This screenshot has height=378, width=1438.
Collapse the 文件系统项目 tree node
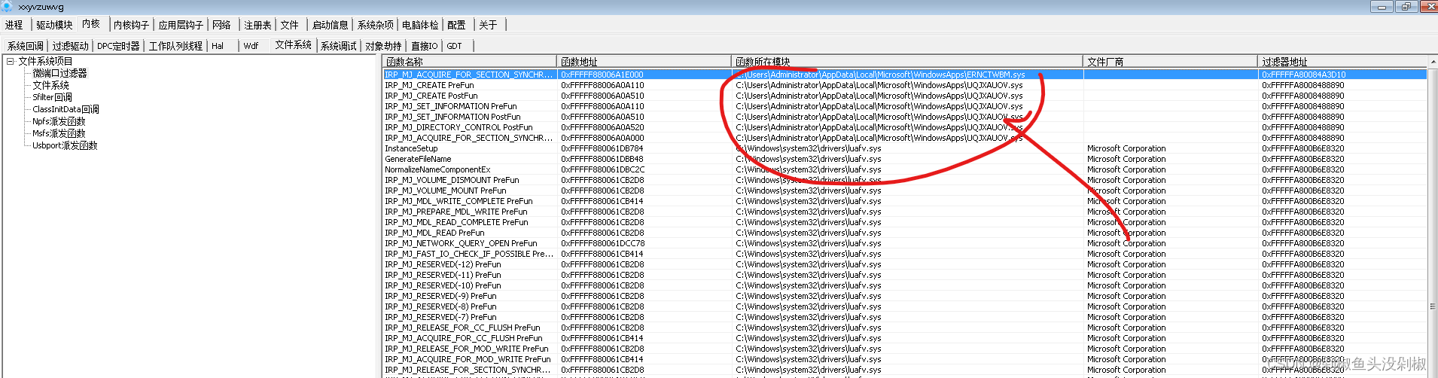pyautogui.click(x=11, y=62)
